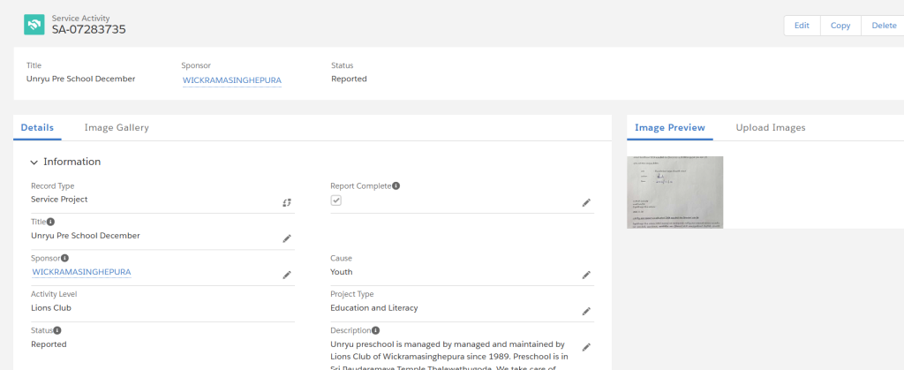Open the document image preview thumbnail
Image resolution: width=904 pixels, height=370 pixels.
tap(675, 192)
